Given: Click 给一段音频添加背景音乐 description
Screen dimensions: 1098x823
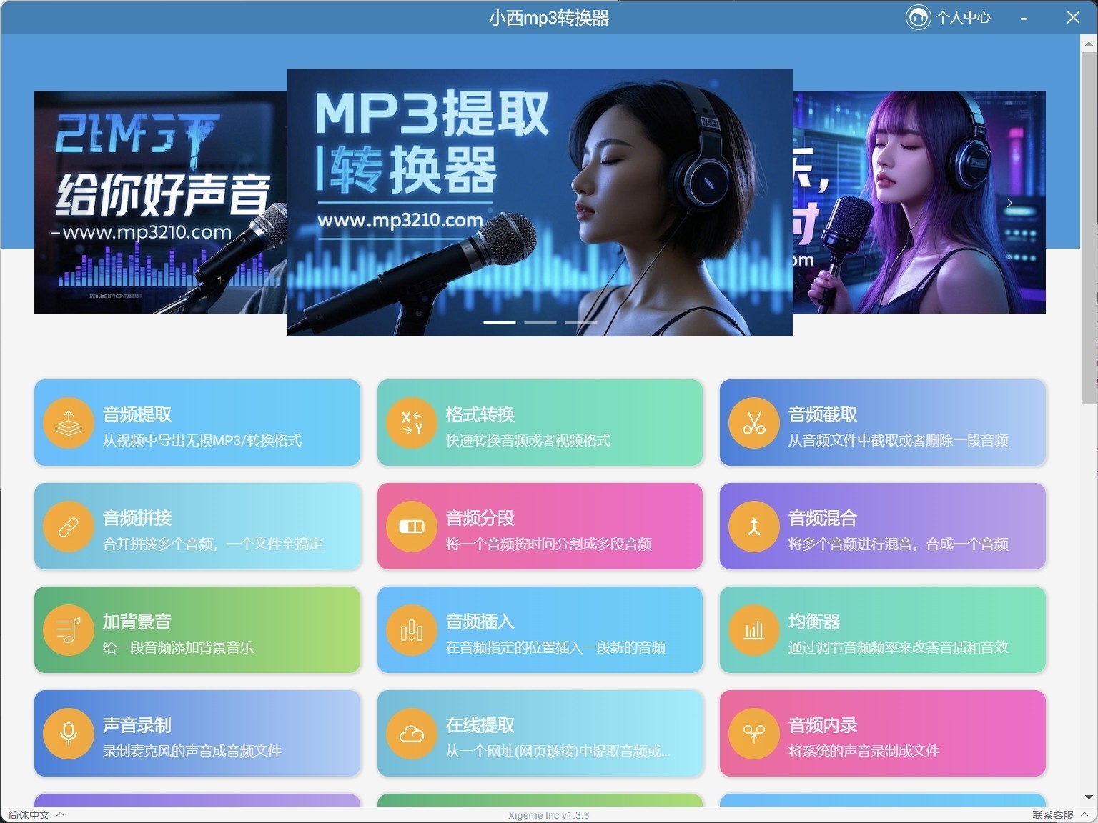Looking at the screenshot, I should coord(178,647).
